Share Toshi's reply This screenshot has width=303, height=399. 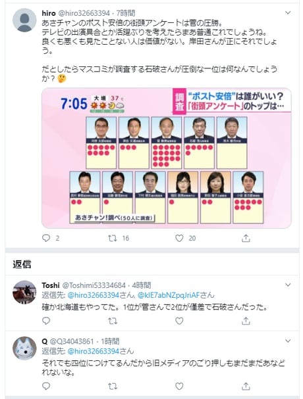coord(246,321)
